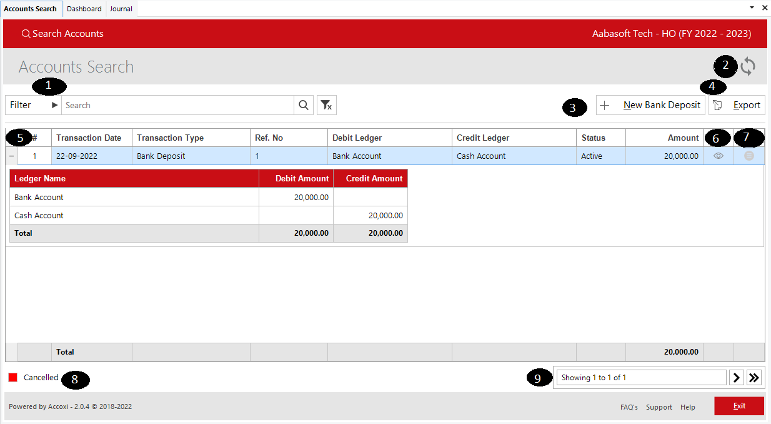This screenshot has width=771, height=424.
Task: Click the Debit Ledger column header
Action: pos(390,138)
